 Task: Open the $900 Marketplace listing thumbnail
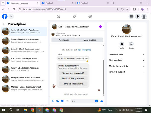coord(53,34)
